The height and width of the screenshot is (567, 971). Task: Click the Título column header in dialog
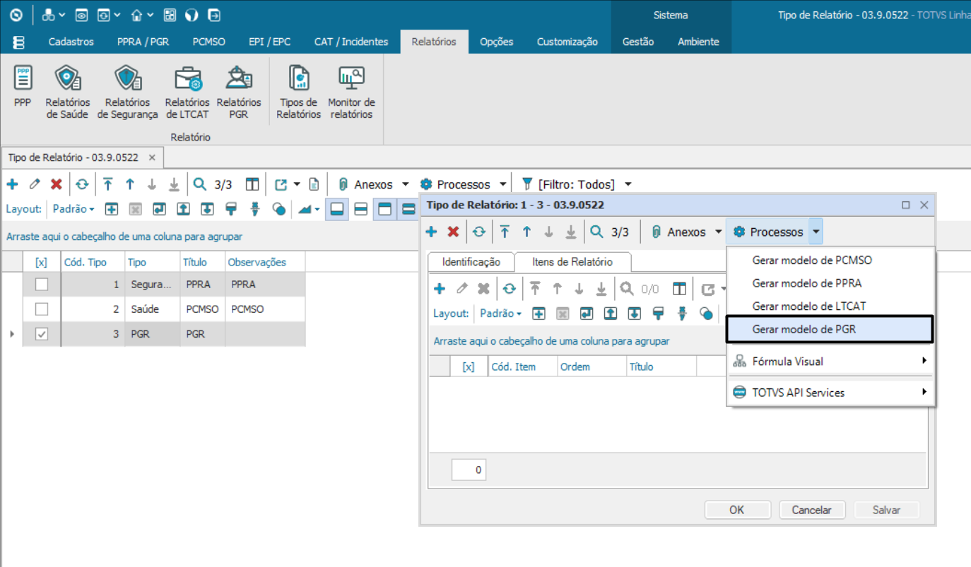click(x=642, y=367)
